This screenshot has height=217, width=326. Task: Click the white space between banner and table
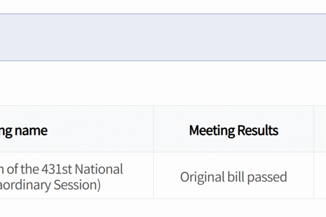tap(163, 83)
